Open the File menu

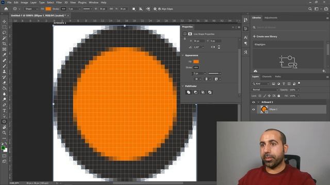click(x=9, y=3)
